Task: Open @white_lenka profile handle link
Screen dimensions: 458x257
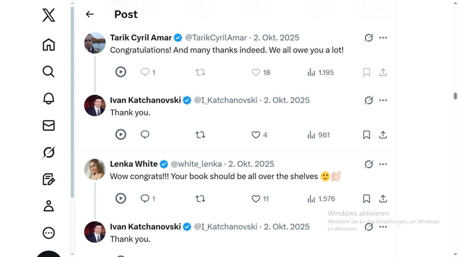Action: 196,164
